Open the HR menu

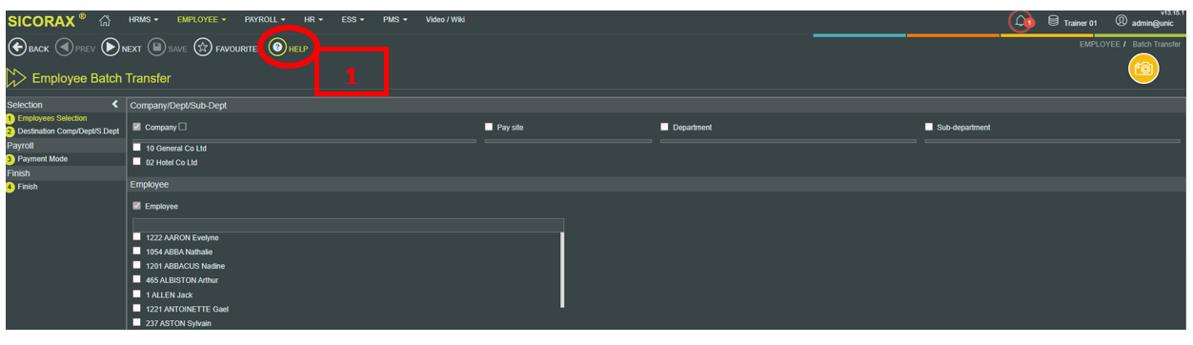click(x=313, y=19)
